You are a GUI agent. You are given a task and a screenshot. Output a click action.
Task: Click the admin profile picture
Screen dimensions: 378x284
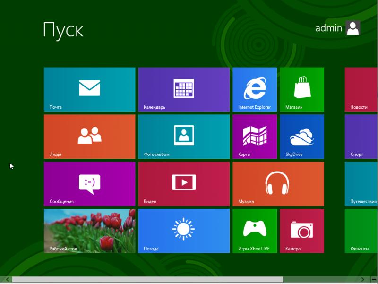353,28
